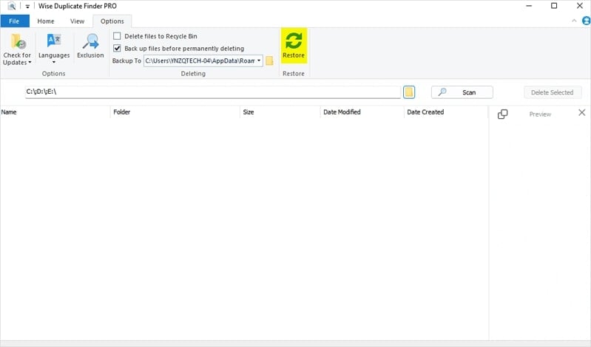Click the scan path input field
The width and height of the screenshot is (591, 347).
click(x=213, y=92)
